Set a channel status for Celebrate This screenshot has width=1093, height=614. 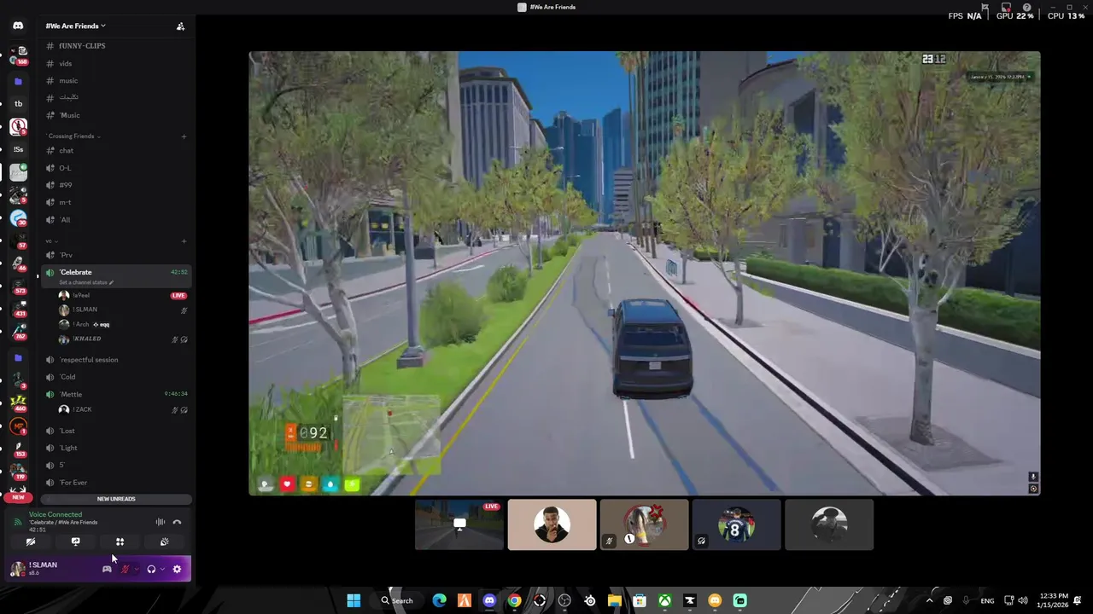pos(86,282)
